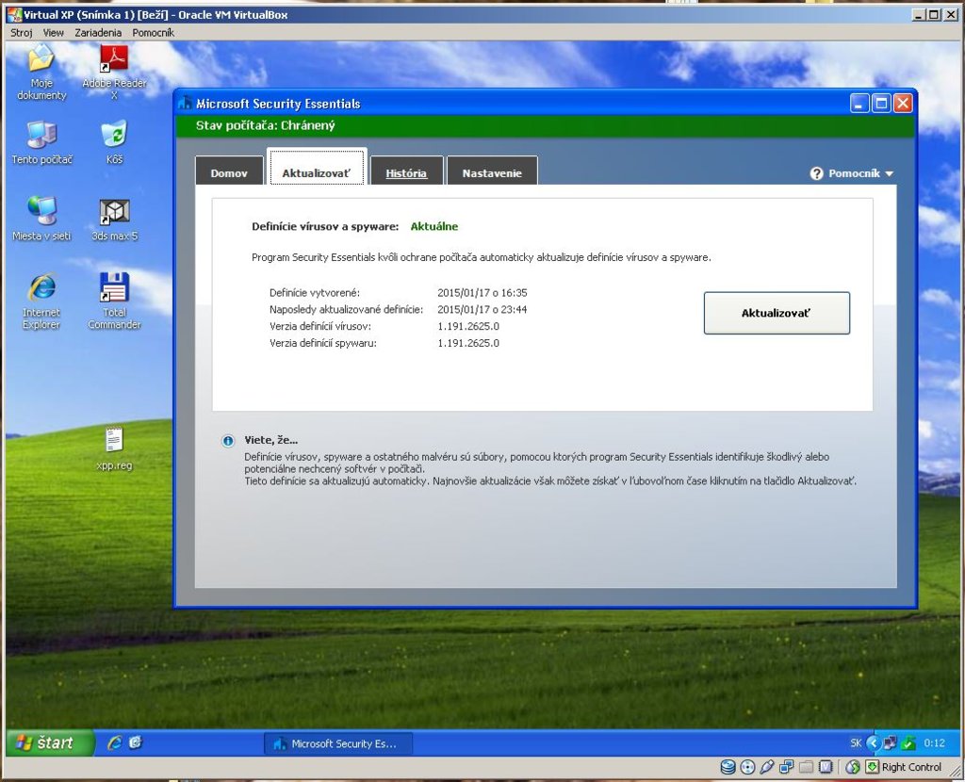
Task: Click the Verzia definícií vírusov label
Action: [320, 326]
